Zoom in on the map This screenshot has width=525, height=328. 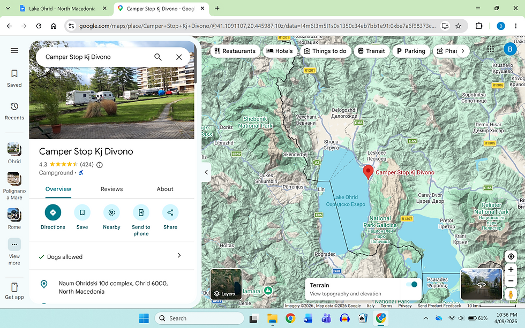(511, 270)
